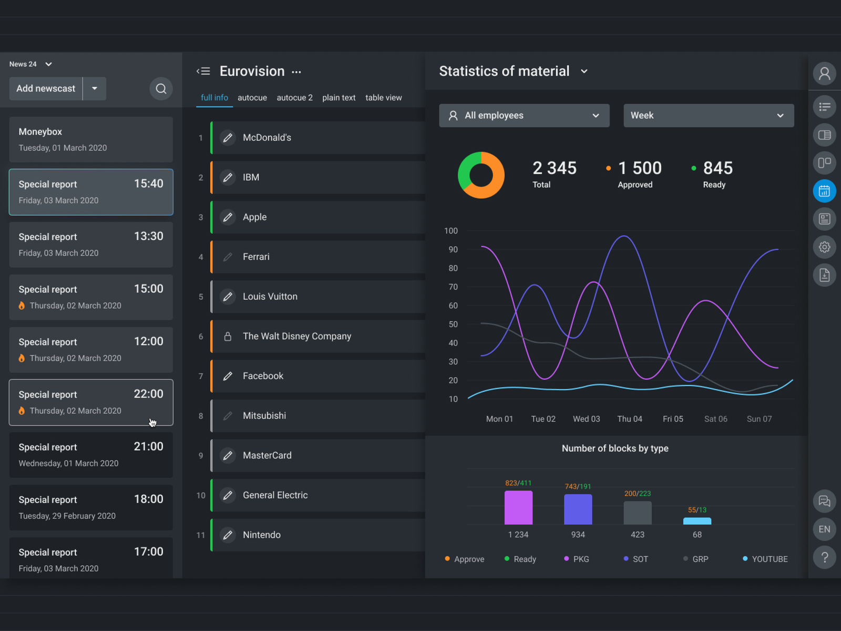841x631 pixels.
Task: Click the 2 345 Total statistic
Action: click(x=555, y=175)
